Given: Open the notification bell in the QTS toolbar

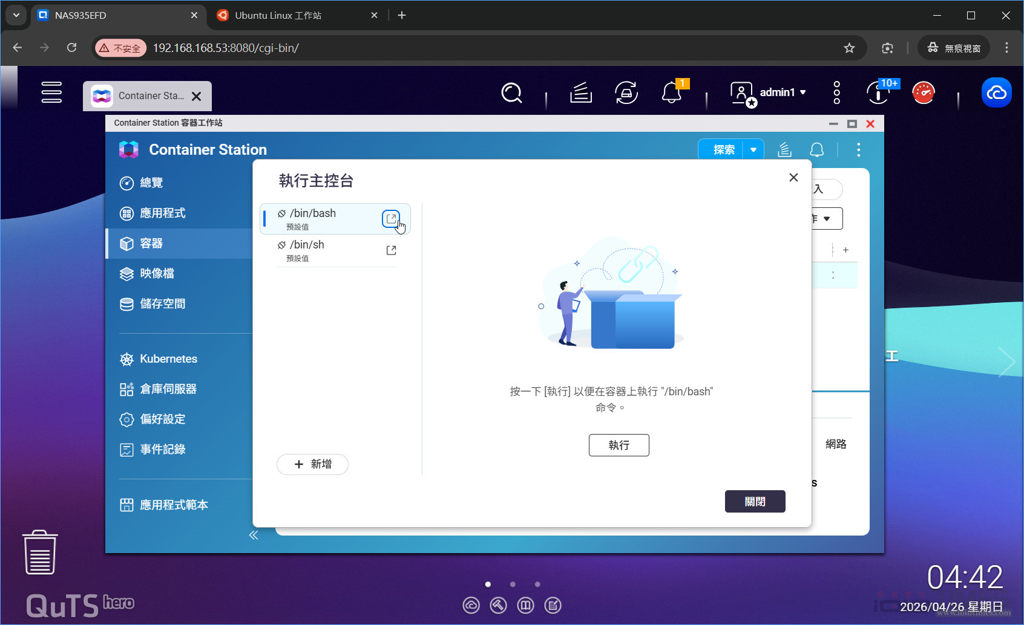Looking at the screenshot, I should 672,93.
